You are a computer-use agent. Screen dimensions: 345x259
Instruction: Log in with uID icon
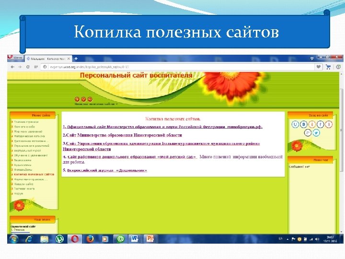point(295,124)
